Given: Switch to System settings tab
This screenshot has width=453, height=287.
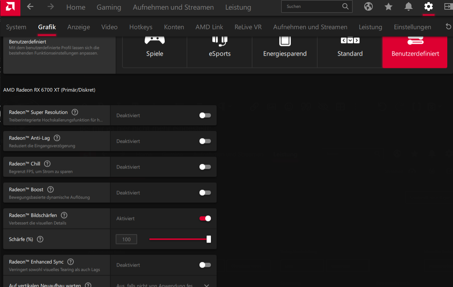Looking at the screenshot, I should (x=16, y=27).
